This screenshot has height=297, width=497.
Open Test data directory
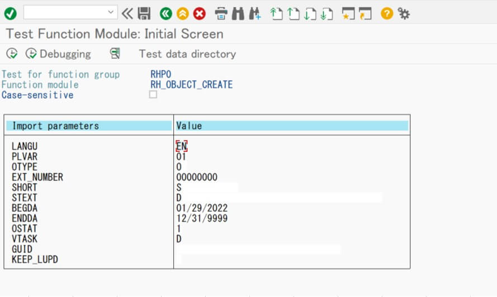187,54
